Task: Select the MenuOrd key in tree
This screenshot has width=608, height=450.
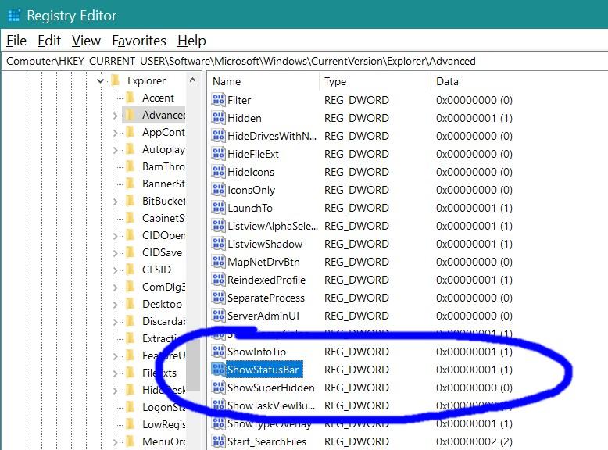Action: pyautogui.click(x=163, y=441)
